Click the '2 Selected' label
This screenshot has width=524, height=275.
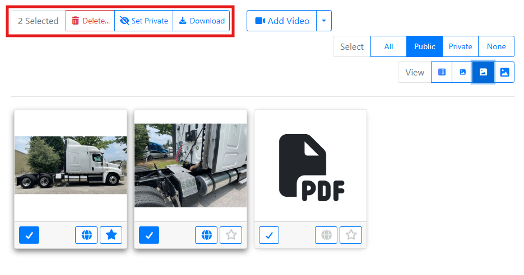coord(38,21)
